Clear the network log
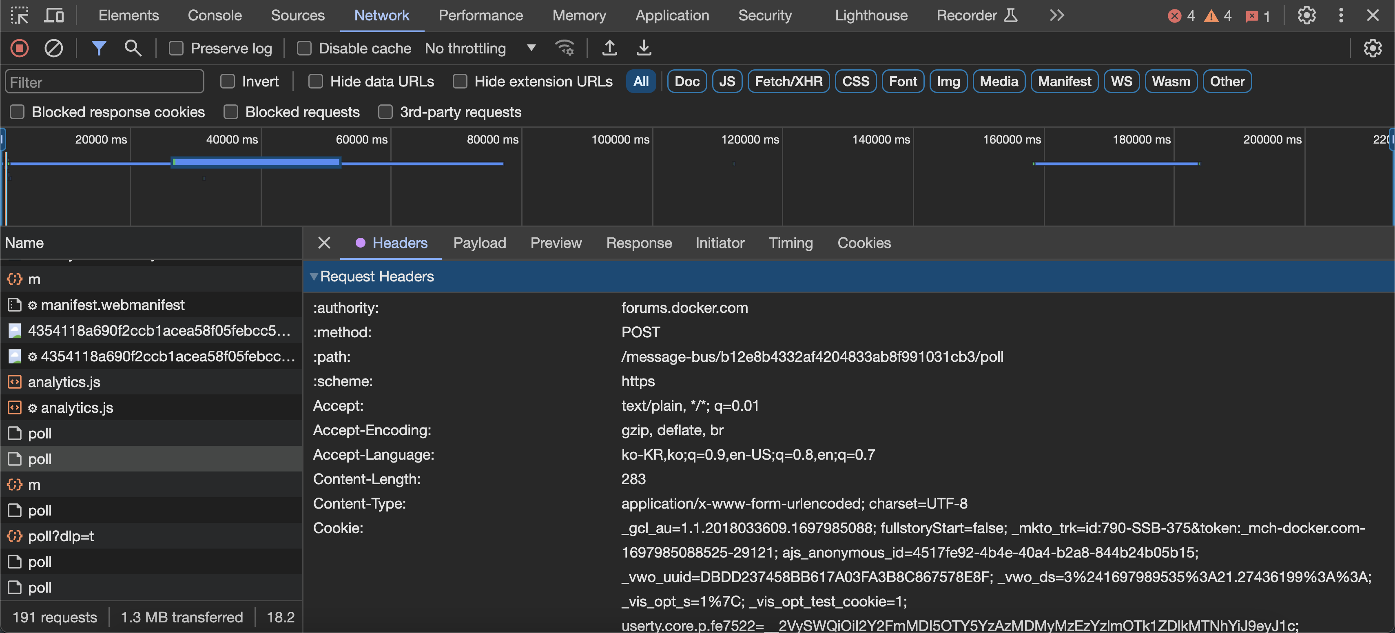The image size is (1395, 633). [53, 48]
